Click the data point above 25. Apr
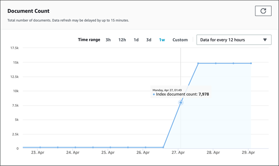The height and width of the screenshot is (166, 279). (110, 147)
